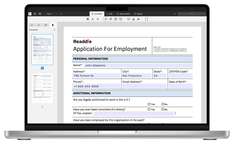Select the strikethrough text tool
Image resolution: width=234 pixels, height=144 pixels.
(98, 19)
